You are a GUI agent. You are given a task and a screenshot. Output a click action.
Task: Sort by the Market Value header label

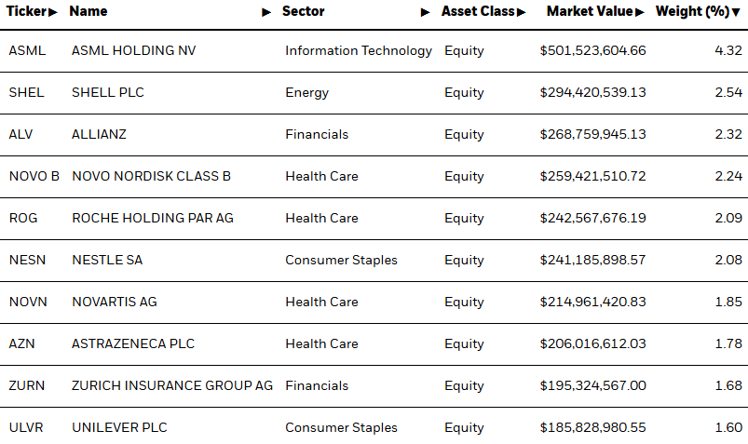(x=589, y=12)
